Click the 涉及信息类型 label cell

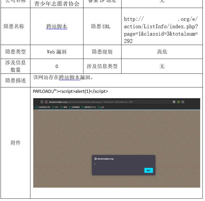click(x=102, y=66)
